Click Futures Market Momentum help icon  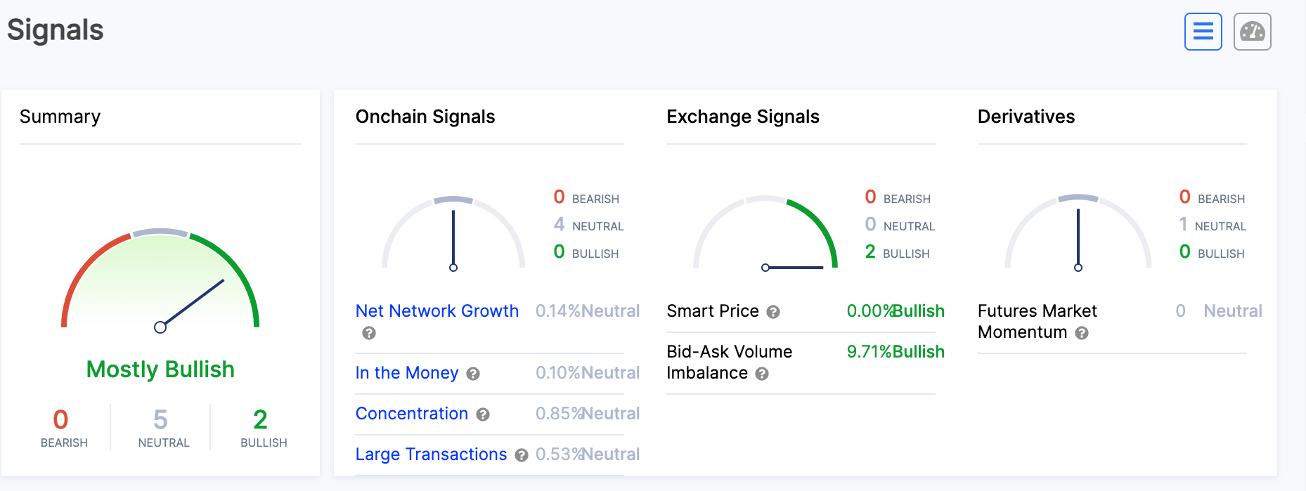pyautogui.click(x=1082, y=333)
